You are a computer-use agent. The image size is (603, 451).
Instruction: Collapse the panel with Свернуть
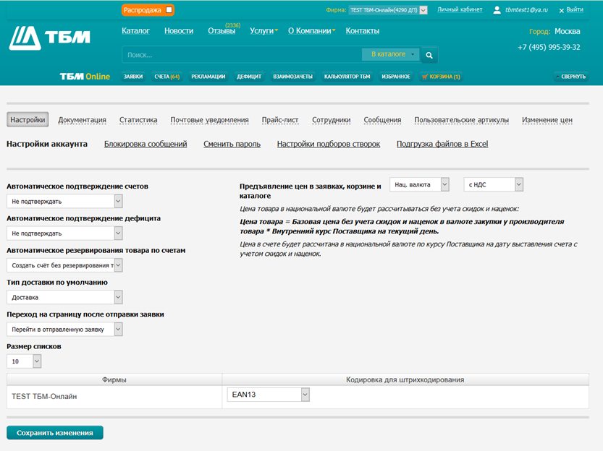click(x=570, y=77)
